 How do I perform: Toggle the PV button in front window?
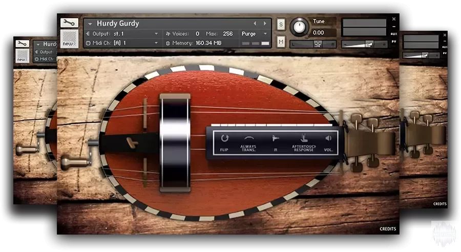pos(394,42)
